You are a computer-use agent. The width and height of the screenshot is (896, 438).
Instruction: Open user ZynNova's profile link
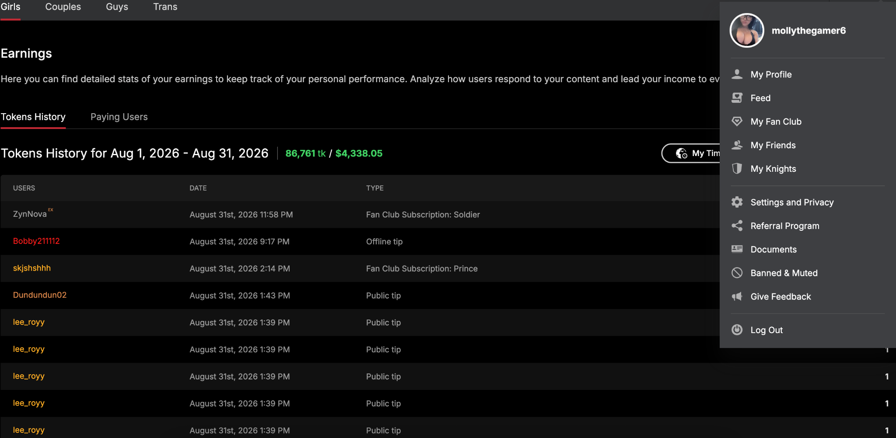coord(30,214)
